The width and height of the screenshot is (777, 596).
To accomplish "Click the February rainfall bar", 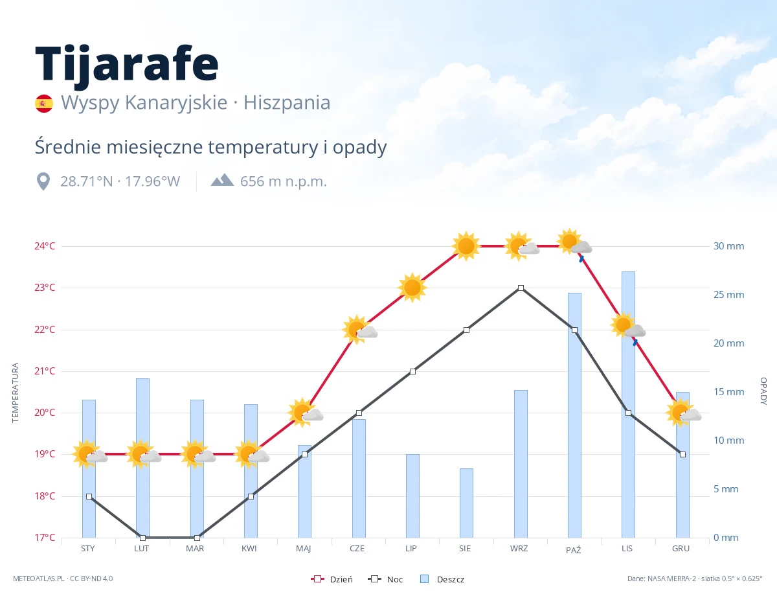I will pos(142,458).
